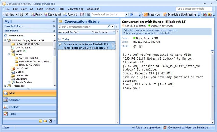The width and height of the screenshot is (217, 132).
Task: Select the Inbox folder
Action: (x=19, y=54)
